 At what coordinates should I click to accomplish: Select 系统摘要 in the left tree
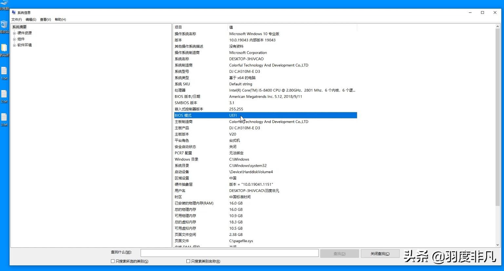19,27
